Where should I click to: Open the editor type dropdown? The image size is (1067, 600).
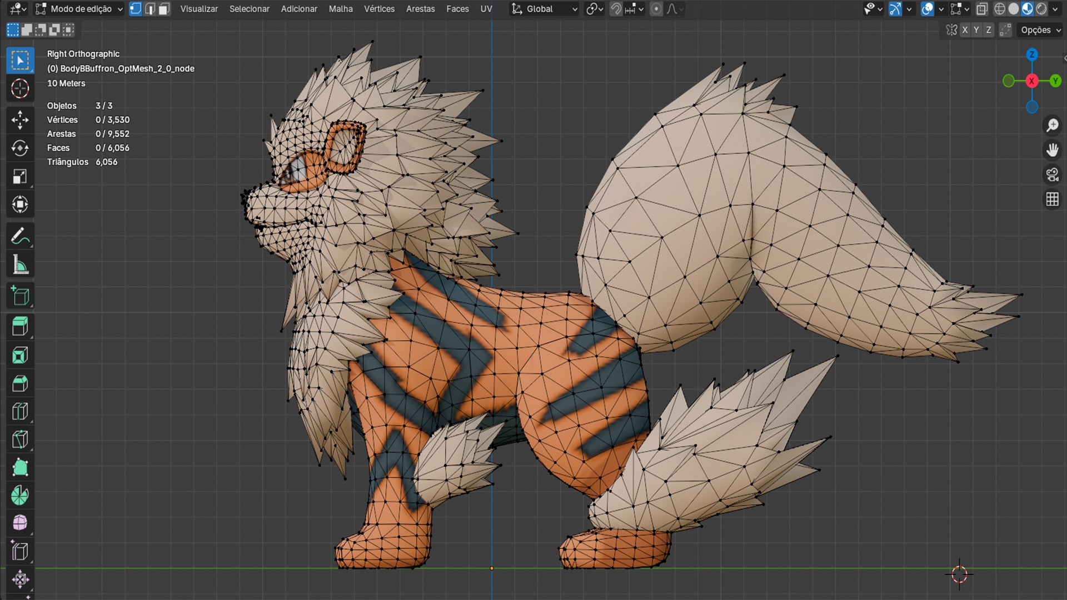[x=18, y=9]
